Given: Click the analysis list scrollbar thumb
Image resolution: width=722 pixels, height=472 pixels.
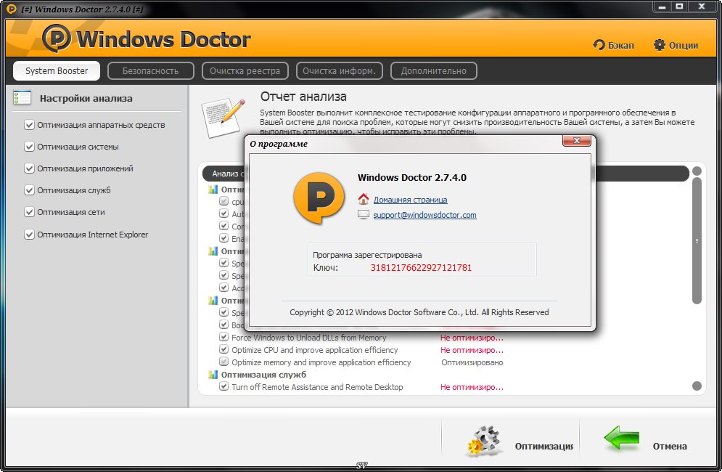Looking at the screenshot, I should 697,240.
